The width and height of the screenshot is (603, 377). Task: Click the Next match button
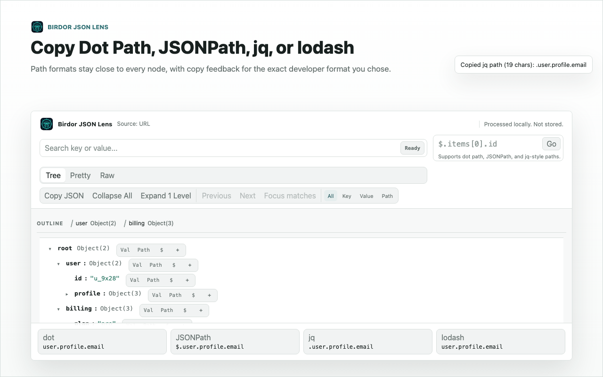[248, 196]
